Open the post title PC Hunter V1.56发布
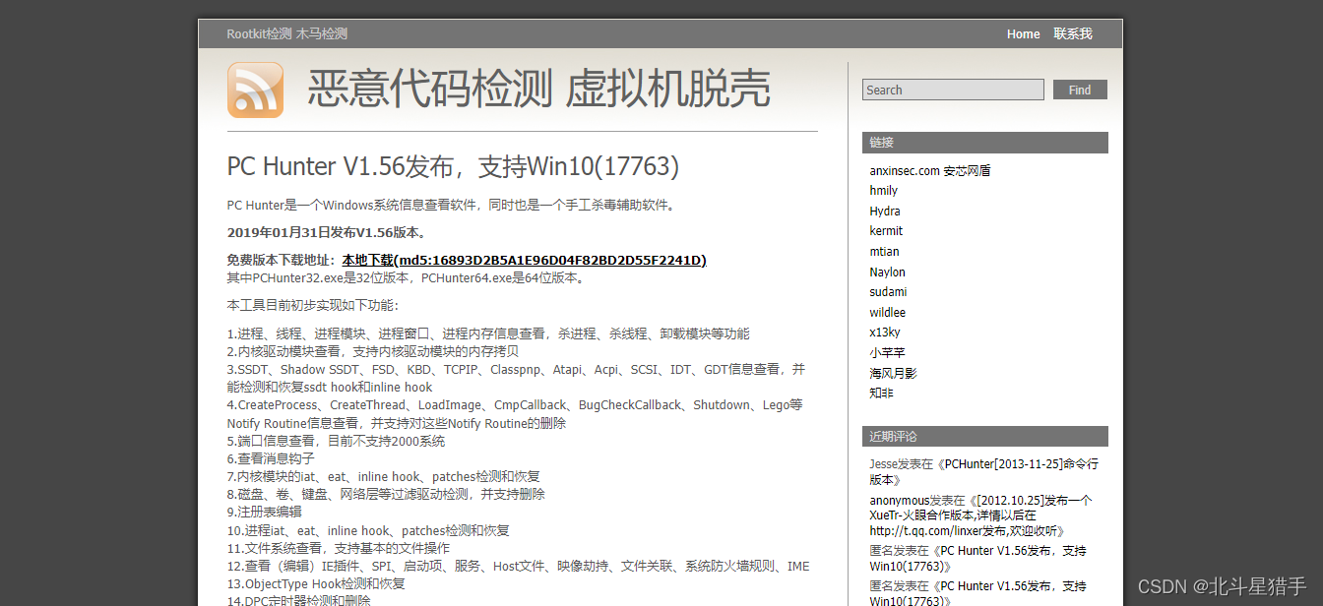The height and width of the screenshot is (606, 1323). (453, 166)
